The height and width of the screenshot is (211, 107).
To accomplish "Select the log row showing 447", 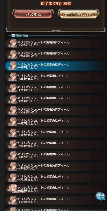I will click(56, 155).
